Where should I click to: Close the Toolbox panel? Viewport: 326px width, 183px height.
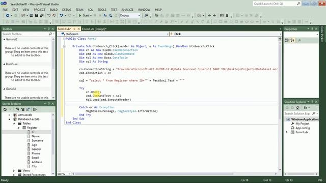[53, 29]
